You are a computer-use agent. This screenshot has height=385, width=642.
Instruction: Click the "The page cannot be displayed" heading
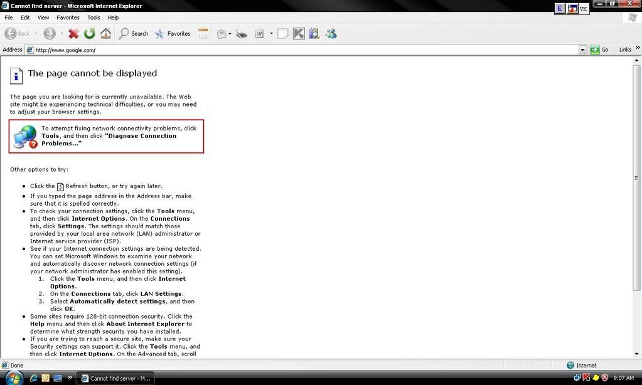pyautogui.click(x=92, y=73)
